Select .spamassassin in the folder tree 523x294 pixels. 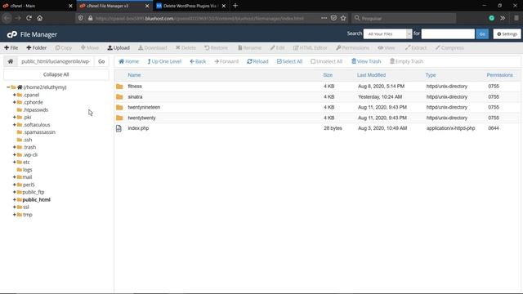coord(39,132)
